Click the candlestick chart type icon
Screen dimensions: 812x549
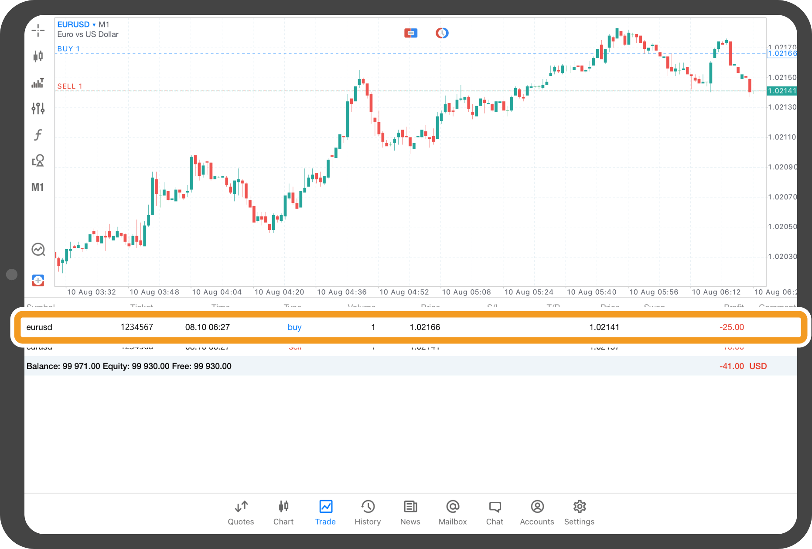point(38,56)
